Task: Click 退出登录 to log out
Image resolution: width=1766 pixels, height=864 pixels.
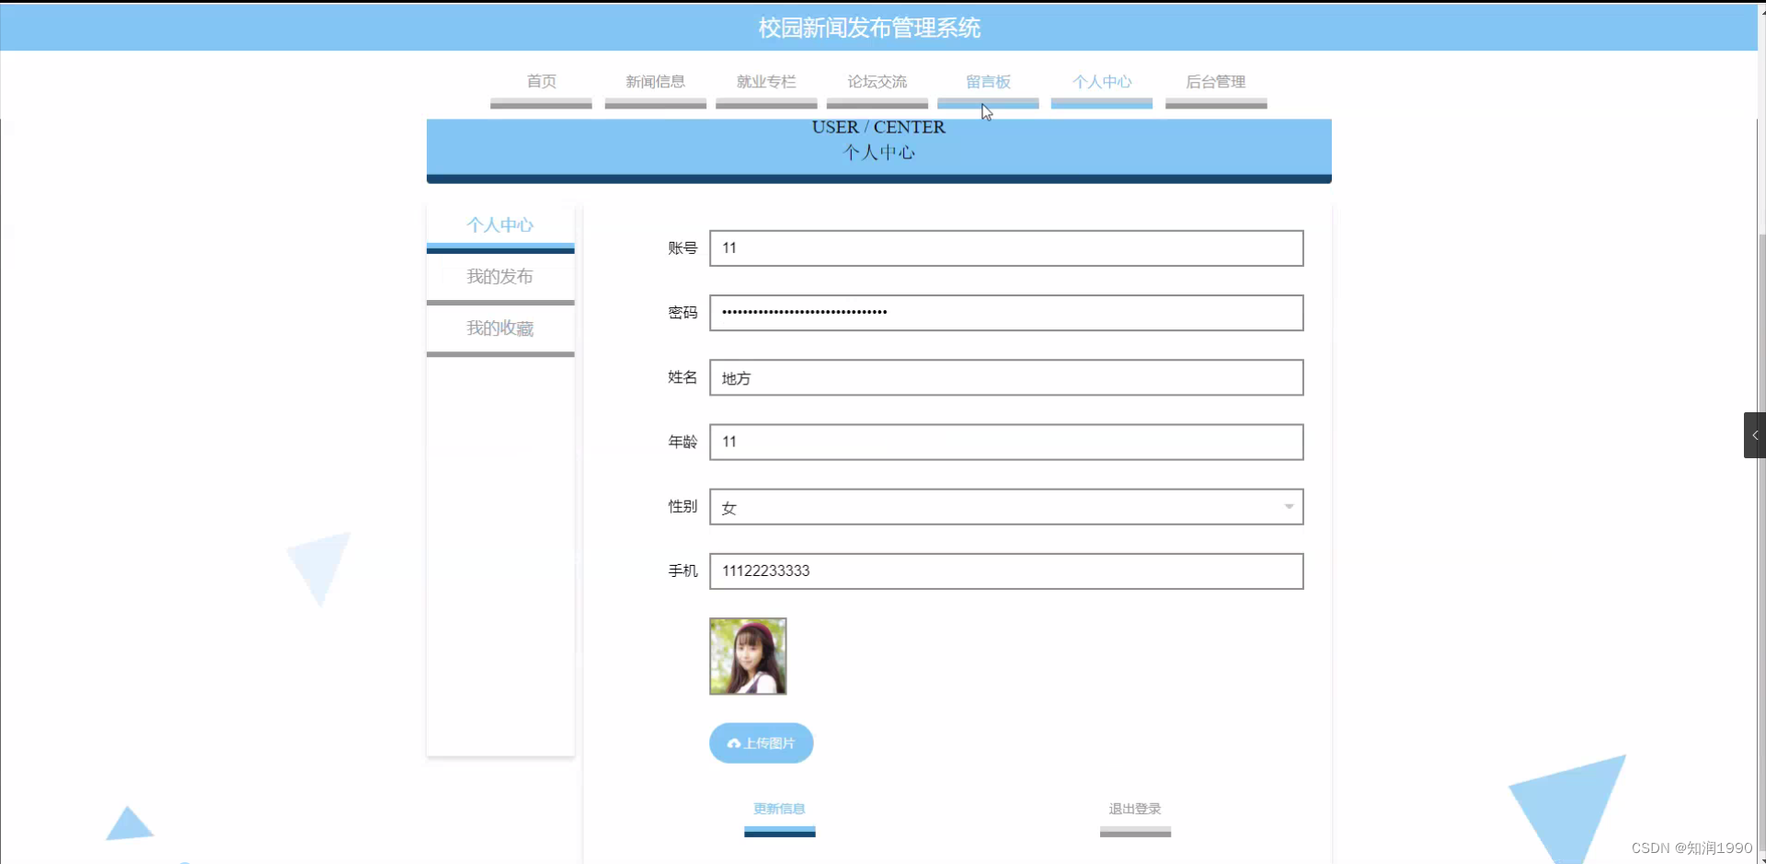Action: pyautogui.click(x=1134, y=810)
